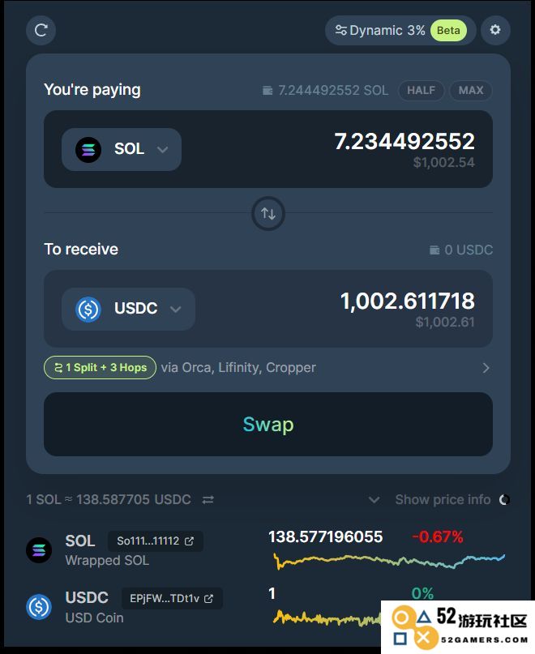Click the swap direction arrows icon
The image size is (535, 654).
click(x=268, y=214)
